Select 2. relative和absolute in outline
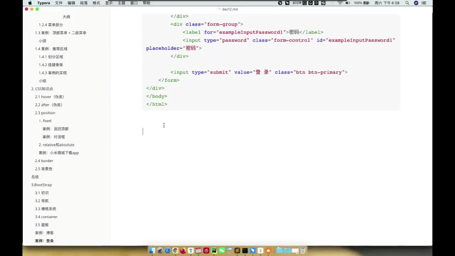Image resolution: width=455 pixels, height=256 pixels. pos(57,145)
